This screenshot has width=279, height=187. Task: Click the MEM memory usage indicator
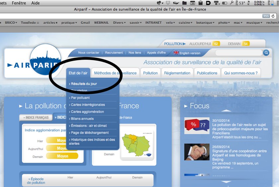[271, 3]
